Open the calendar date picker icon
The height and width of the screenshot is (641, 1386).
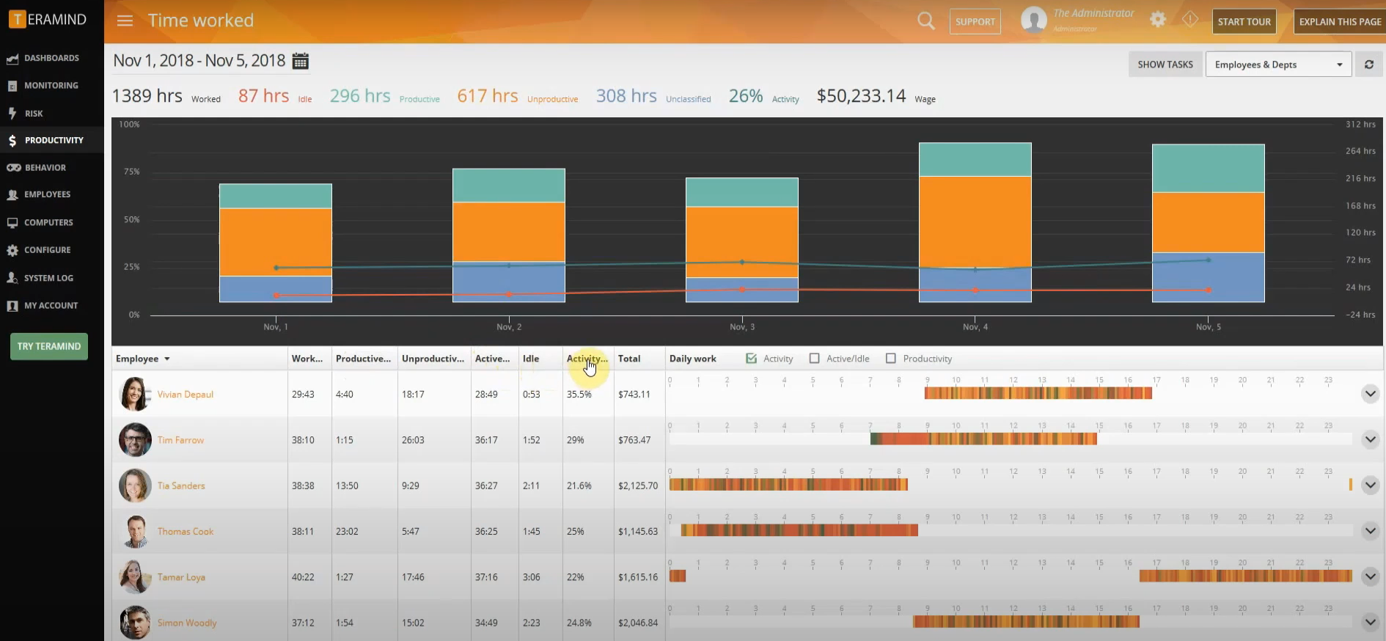click(301, 61)
